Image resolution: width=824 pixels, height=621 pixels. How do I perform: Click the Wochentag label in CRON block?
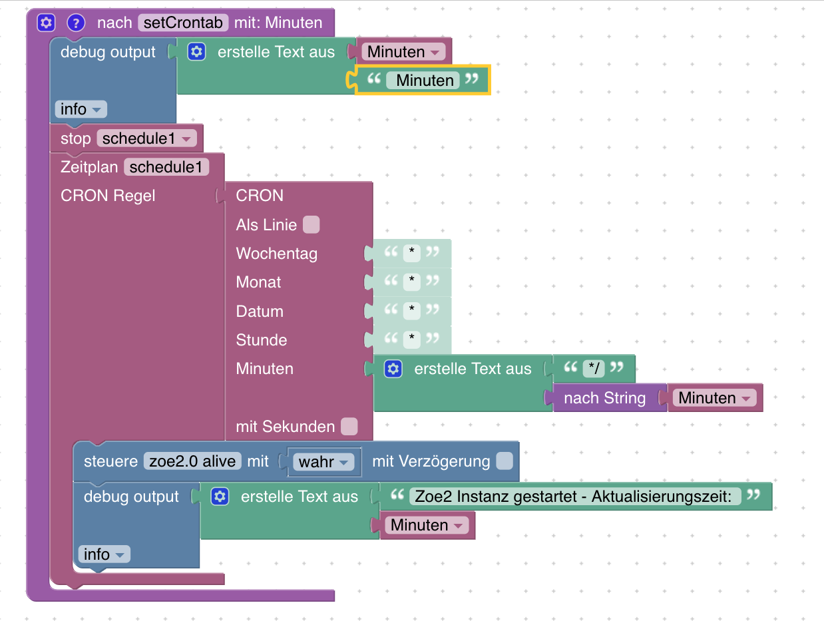(277, 254)
